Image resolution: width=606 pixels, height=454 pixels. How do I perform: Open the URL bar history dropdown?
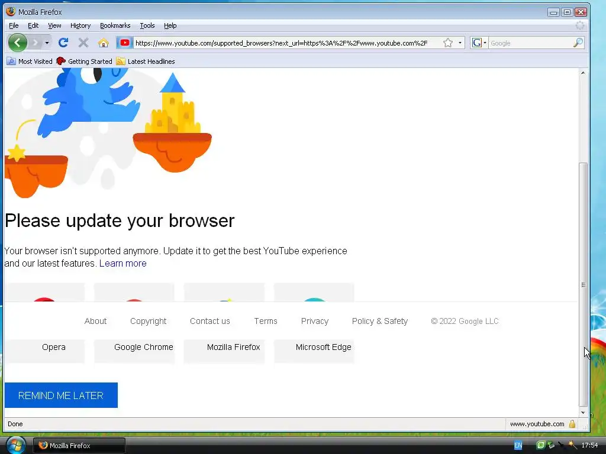click(x=460, y=43)
